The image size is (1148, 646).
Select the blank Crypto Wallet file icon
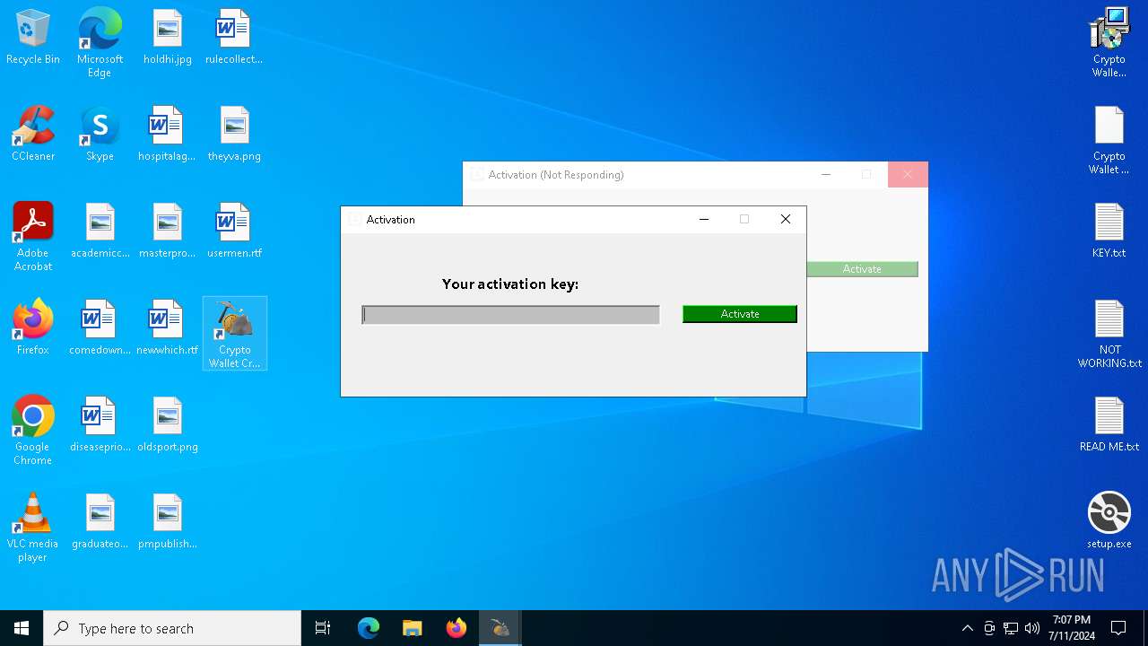(x=1109, y=140)
